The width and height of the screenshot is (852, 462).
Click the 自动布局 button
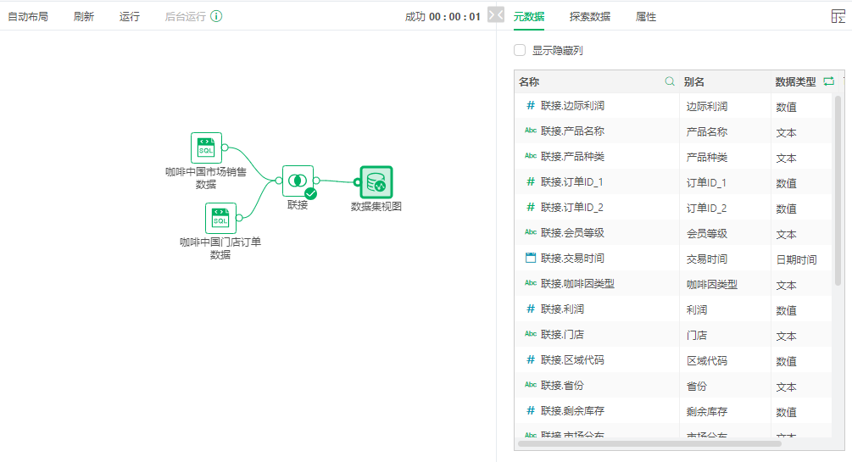click(x=28, y=17)
